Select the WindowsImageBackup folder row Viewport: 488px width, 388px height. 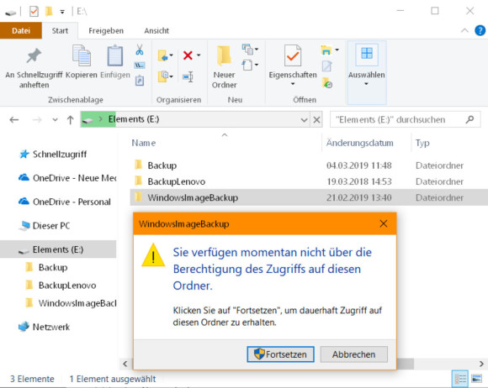[309, 197]
